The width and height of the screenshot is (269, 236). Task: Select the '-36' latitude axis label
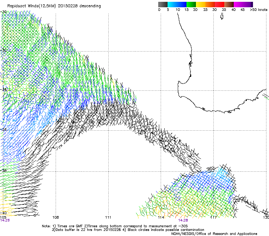point(4,129)
